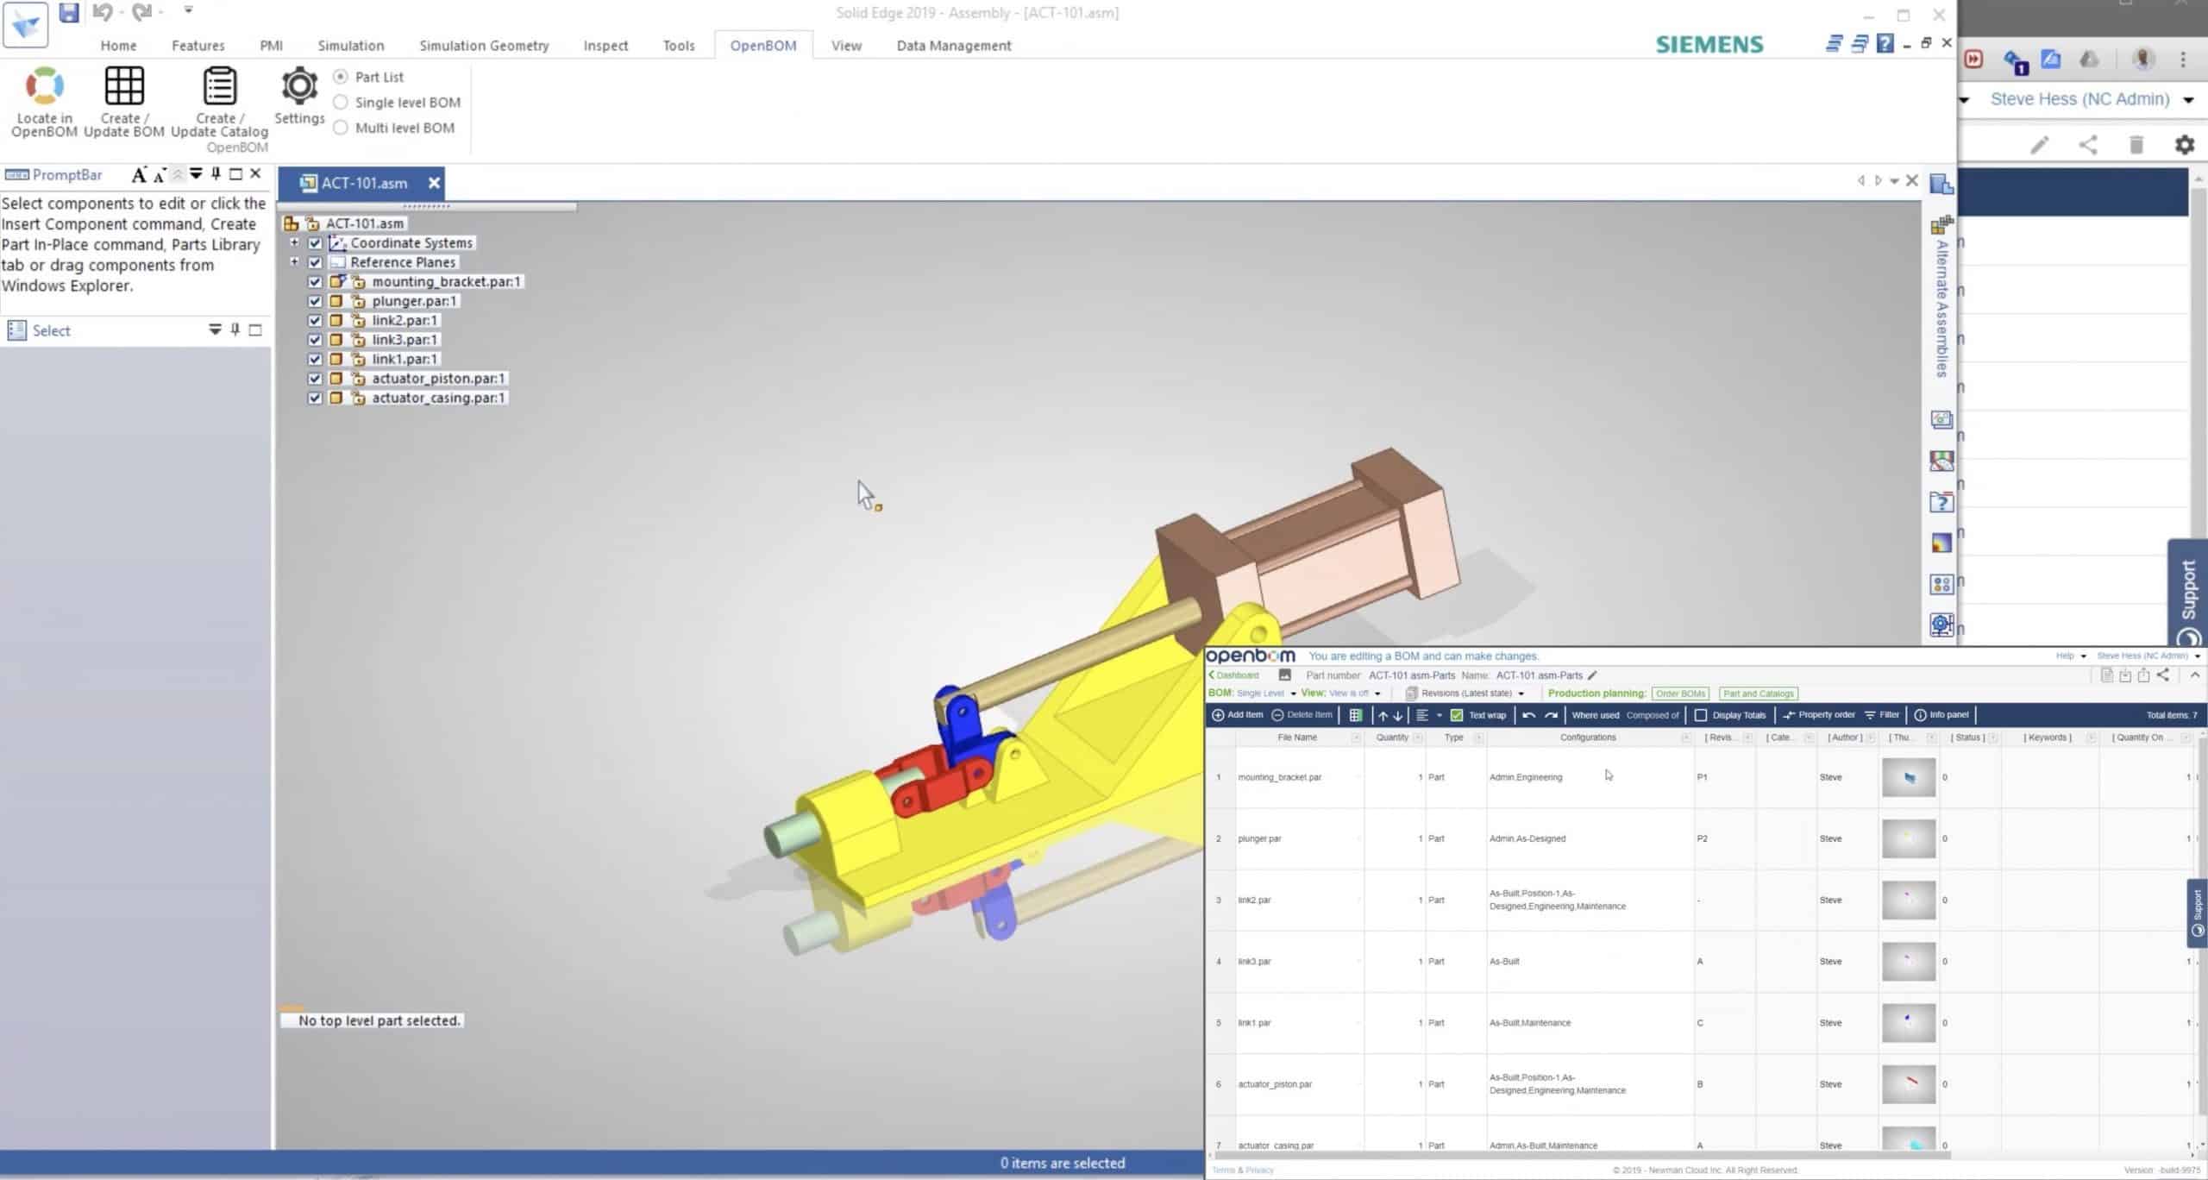Expand Coordinate Systems tree node
The height and width of the screenshot is (1180, 2208).
point(294,242)
